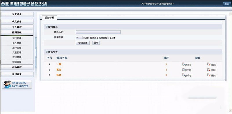Click the edit icon for 特急 row
The width and height of the screenshot is (232, 114).
184,75
